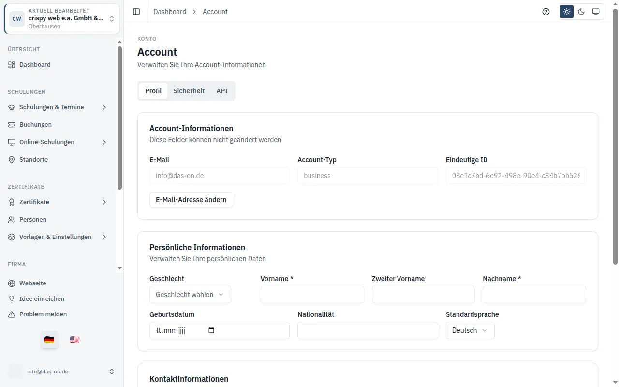Switch to light theme sun icon
The image size is (619, 387).
pos(567,12)
